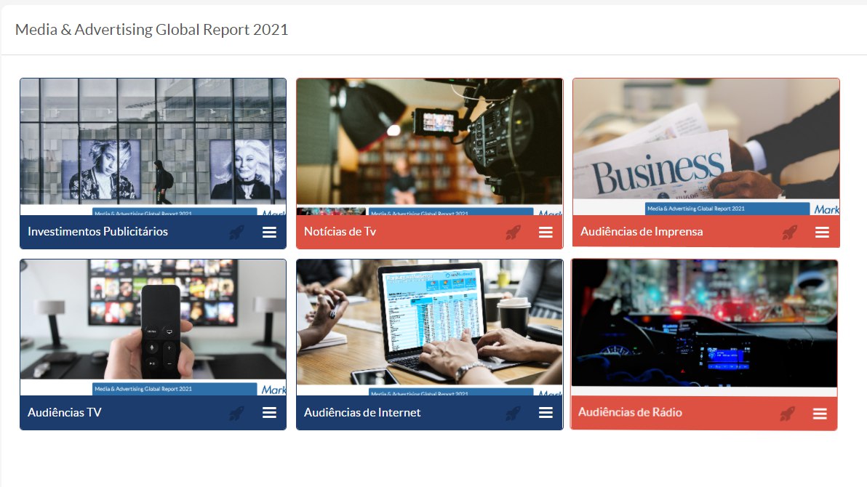Viewport: 867px width, 487px height.
Task: Launch Audiências de Imprensa via rocket icon
Action: coord(789,233)
